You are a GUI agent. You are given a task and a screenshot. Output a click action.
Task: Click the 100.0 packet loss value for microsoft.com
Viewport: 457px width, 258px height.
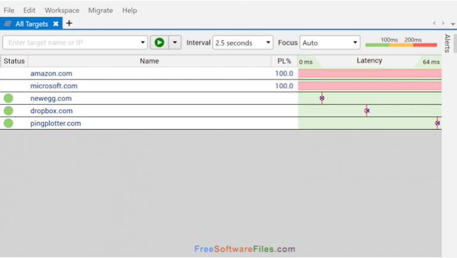[x=284, y=86]
